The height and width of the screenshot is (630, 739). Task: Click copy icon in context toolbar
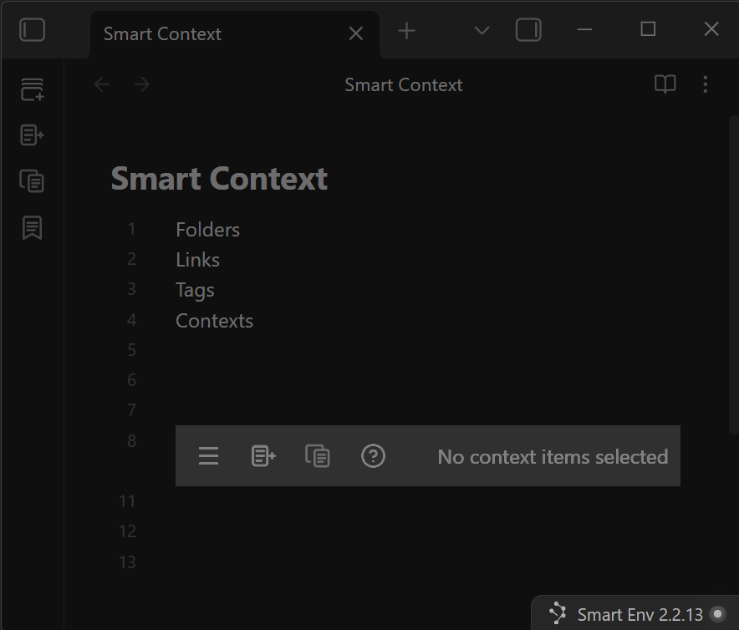pyautogui.click(x=318, y=456)
